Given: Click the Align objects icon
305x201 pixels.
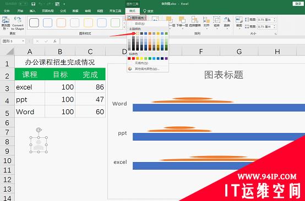Looking at the screenshot, I should [x=206, y=21].
